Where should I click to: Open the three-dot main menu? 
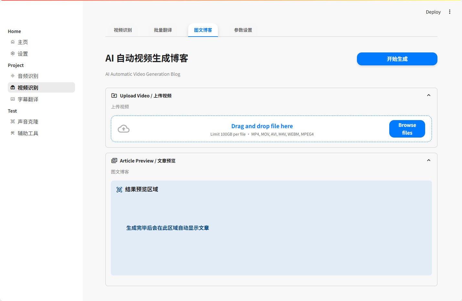tap(449, 12)
